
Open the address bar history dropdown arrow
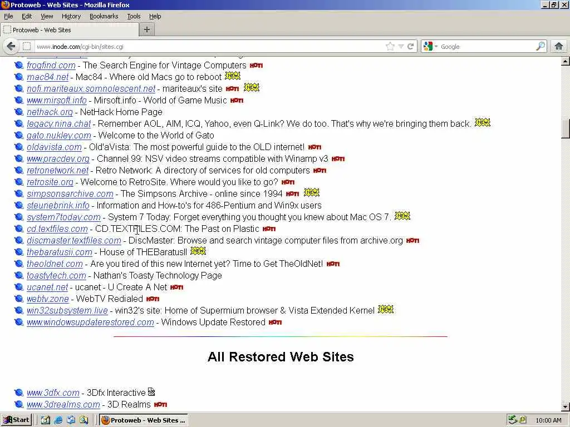click(401, 47)
